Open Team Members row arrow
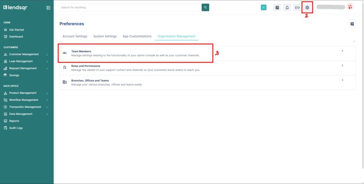 pyautogui.click(x=342, y=51)
